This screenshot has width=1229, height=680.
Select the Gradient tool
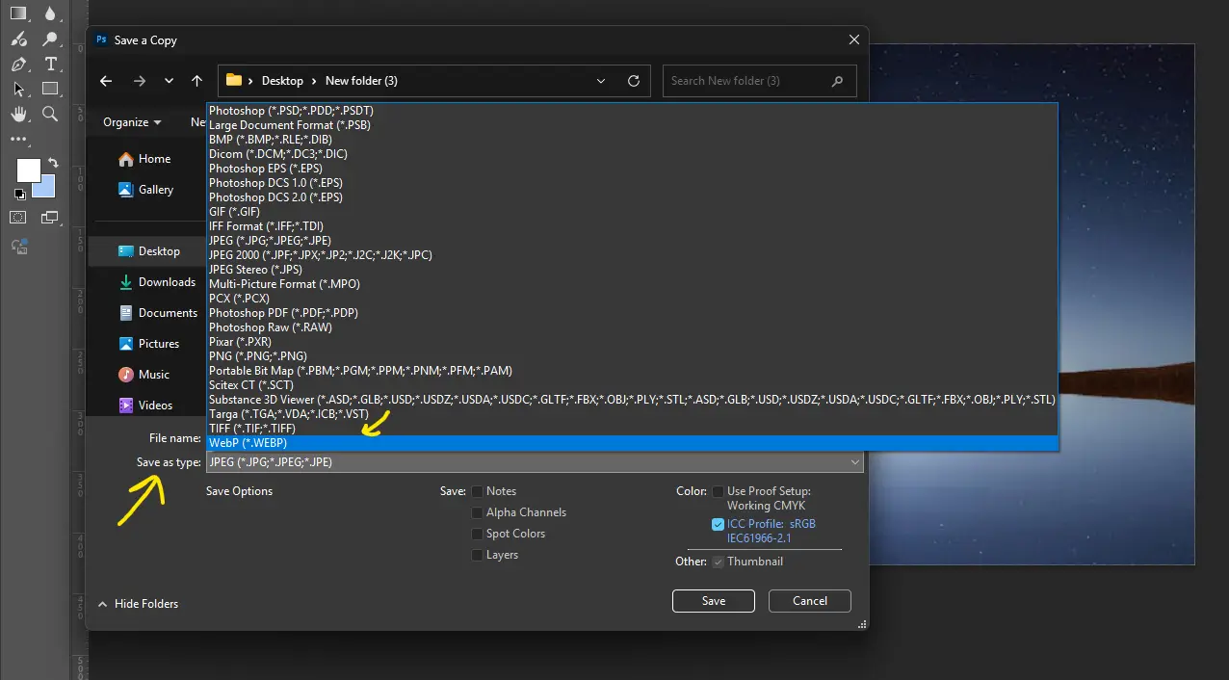coord(17,14)
